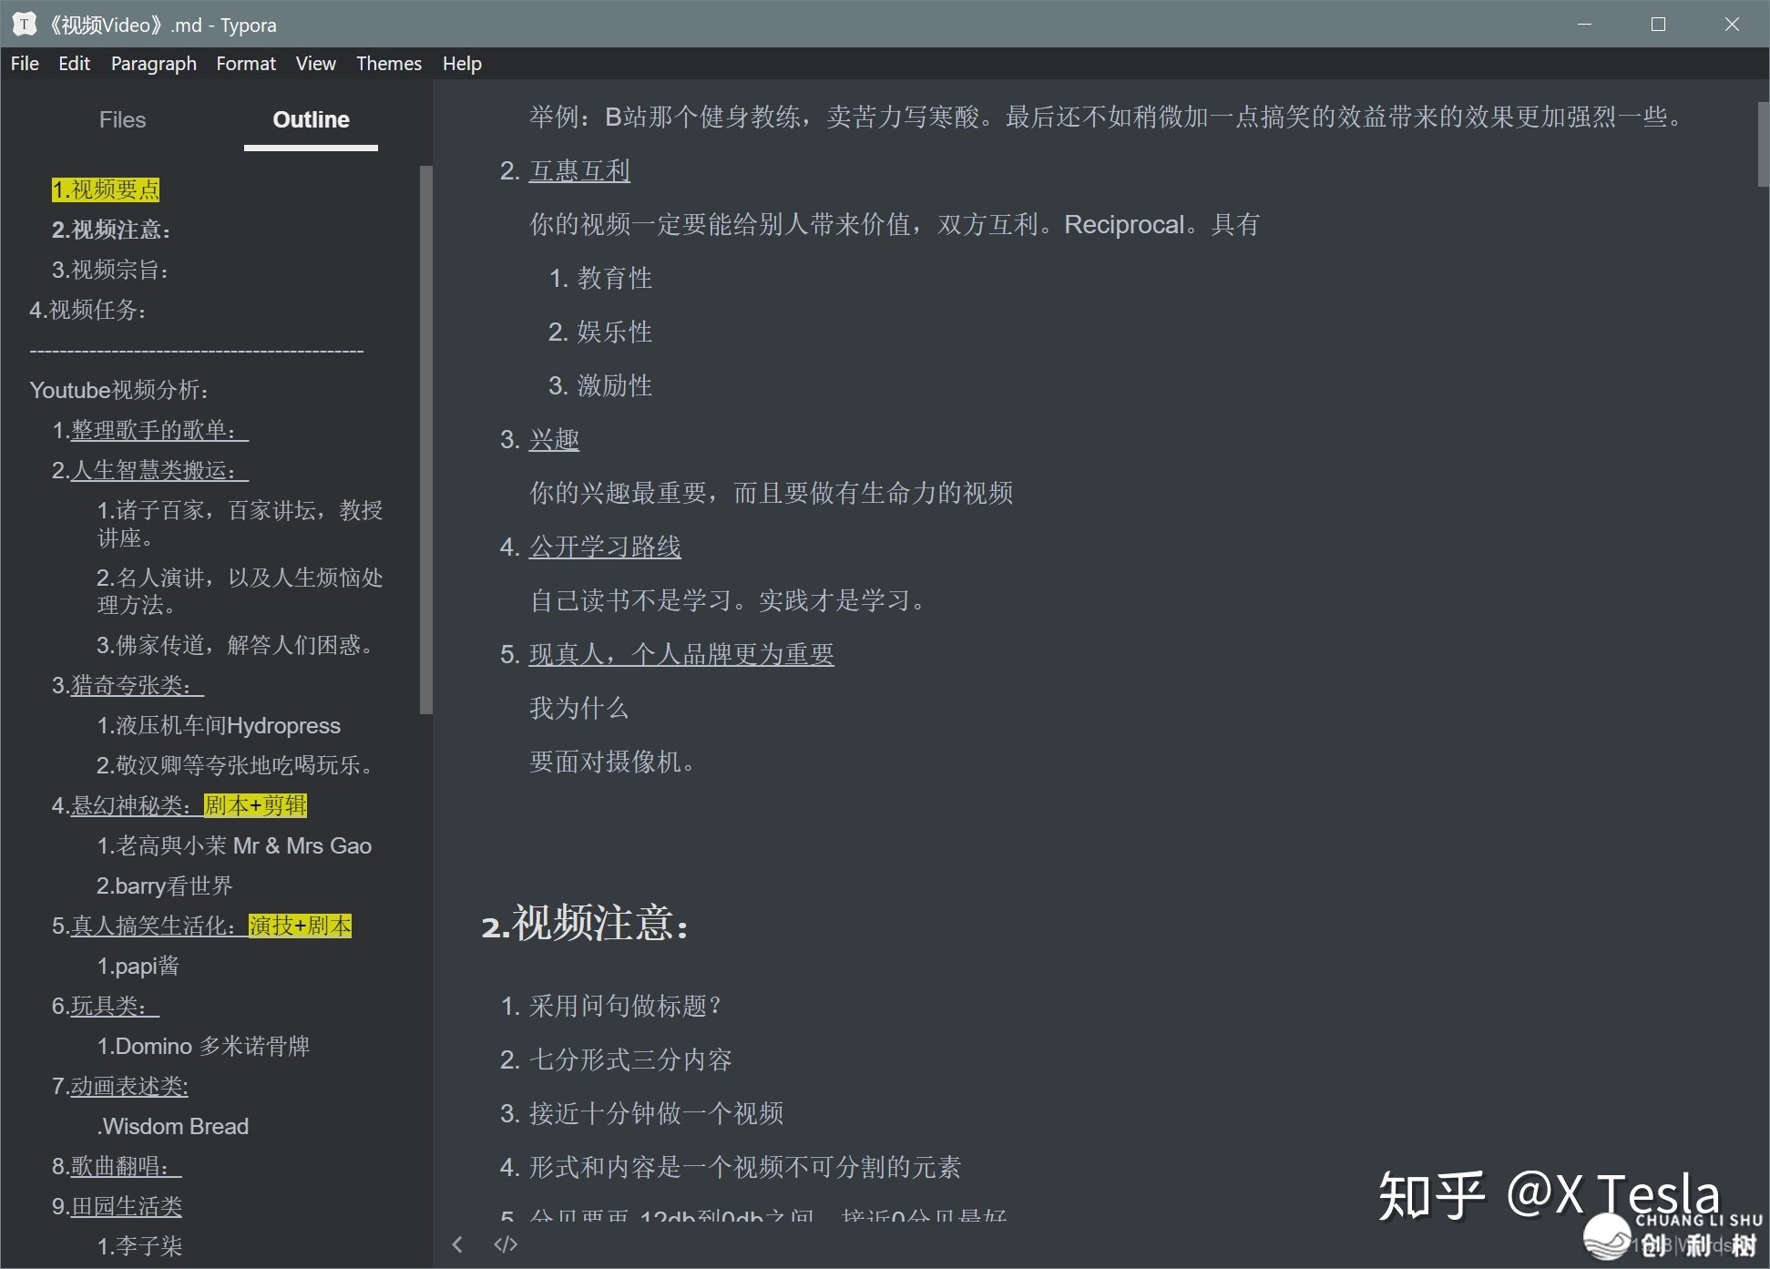
Task: Close the Typora window
Action: click(x=1732, y=25)
